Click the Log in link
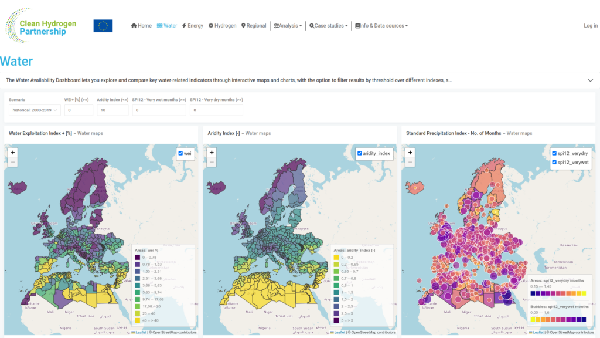The image size is (600, 338). [x=591, y=26]
